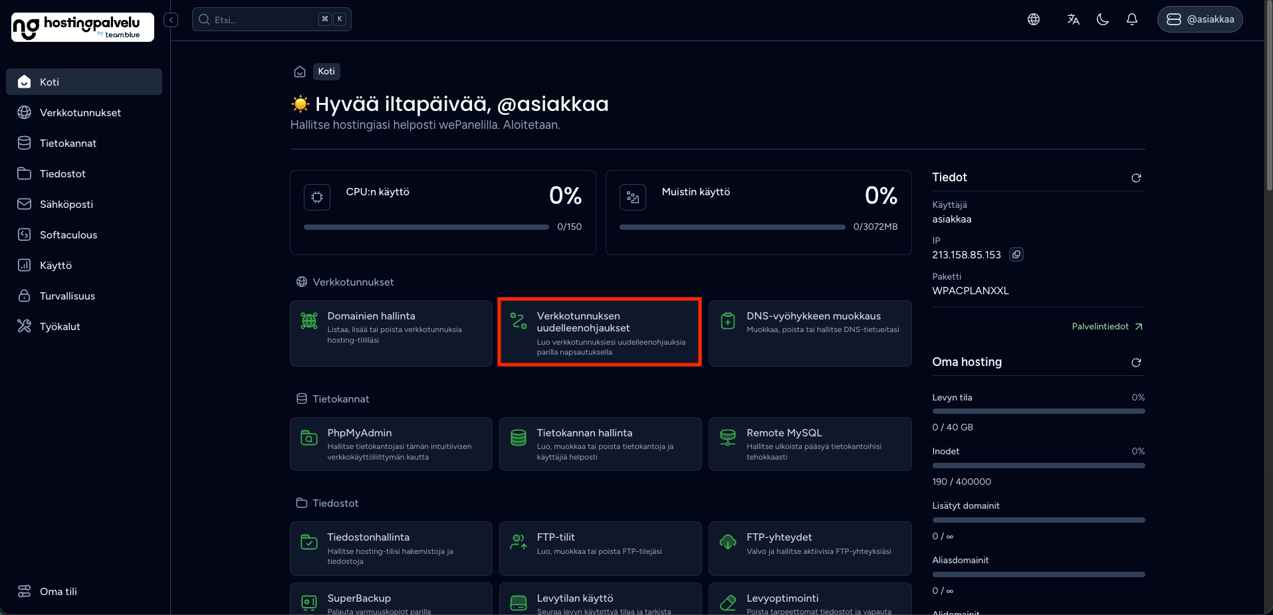
Task: Open the Tiedostonhallinta card
Action: pos(391,549)
